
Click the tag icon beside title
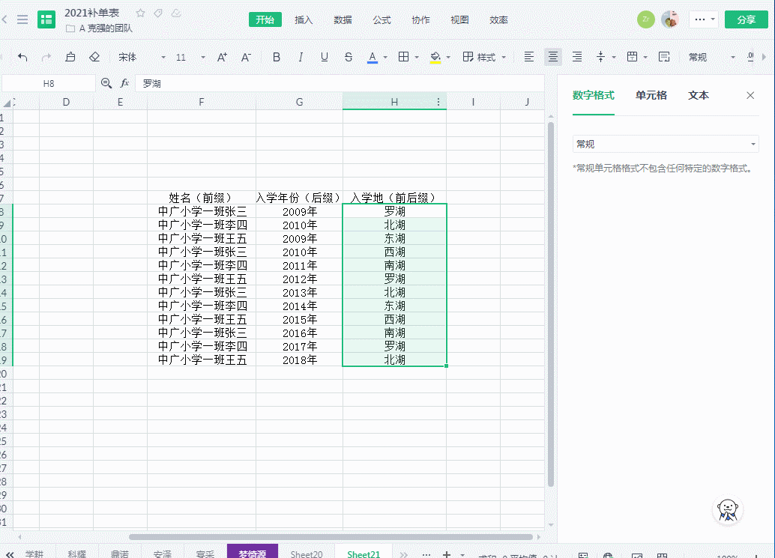(x=158, y=13)
